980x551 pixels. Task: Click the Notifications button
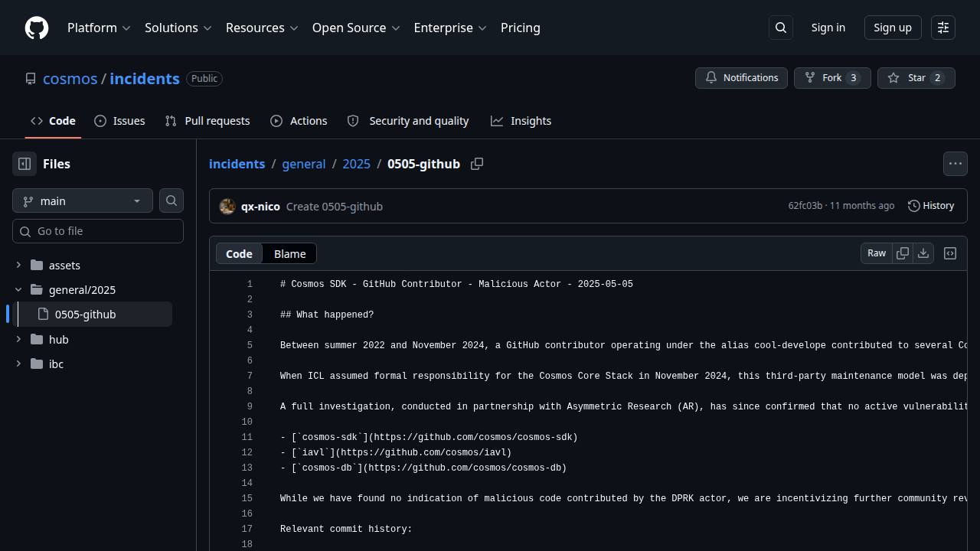point(741,78)
